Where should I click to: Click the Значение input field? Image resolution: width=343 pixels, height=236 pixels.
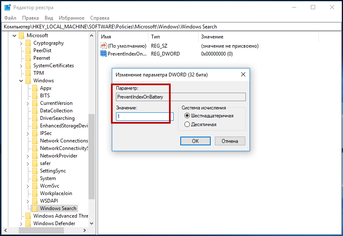[144, 117]
